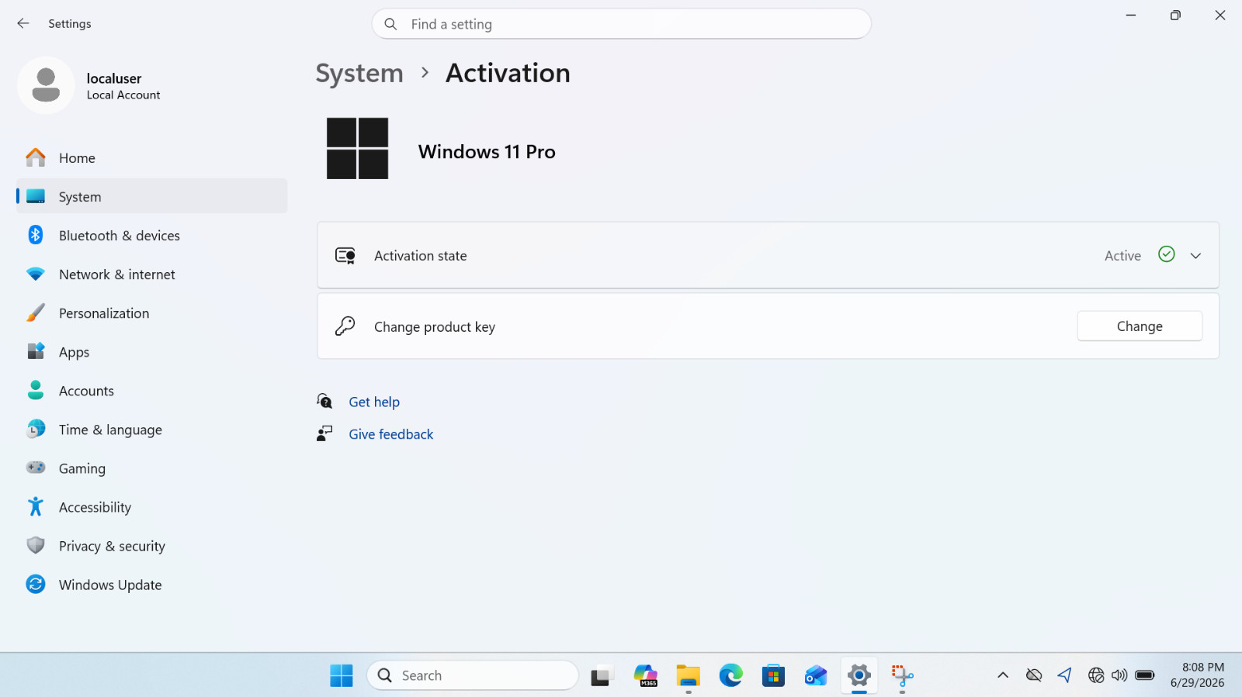Launch Microsoft Edge from the taskbar

pyautogui.click(x=730, y=675)
